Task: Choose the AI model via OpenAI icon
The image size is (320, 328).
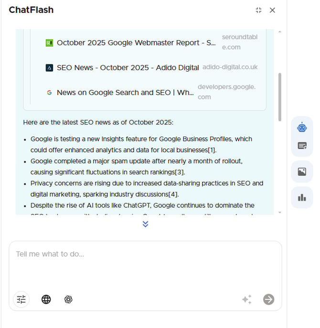Action: (x=68, y=299)
